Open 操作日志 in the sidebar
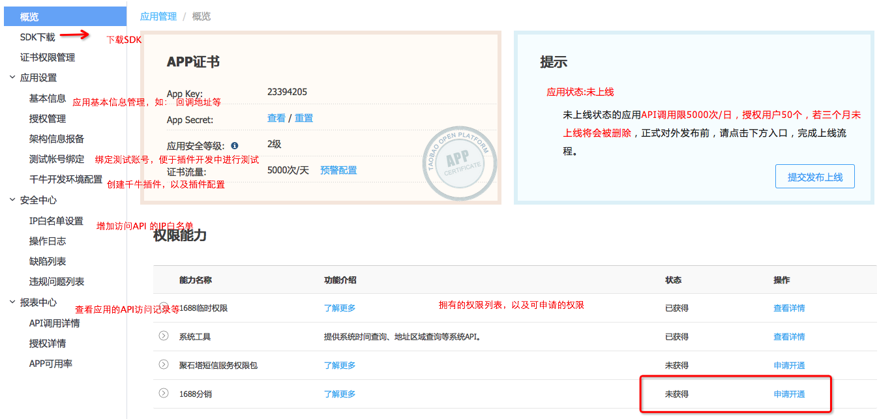Viewport: 879px width, 419px height. point(48,241)
